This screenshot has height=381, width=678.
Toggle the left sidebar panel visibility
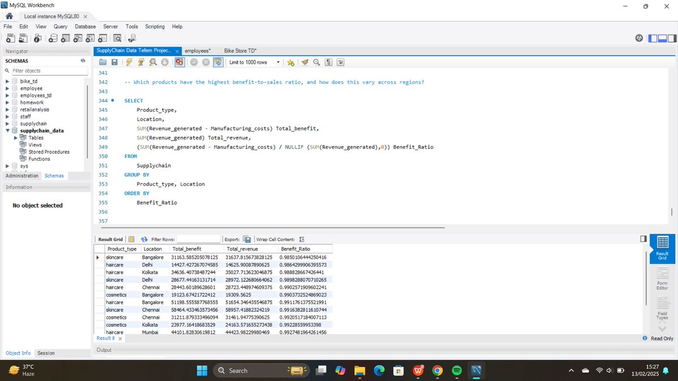(653, 38)
